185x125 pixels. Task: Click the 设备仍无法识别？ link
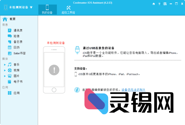[x=134, y=90]
